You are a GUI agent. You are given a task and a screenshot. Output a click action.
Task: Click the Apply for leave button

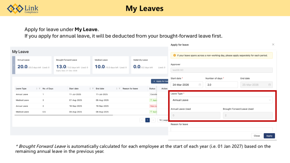point(160,81)
